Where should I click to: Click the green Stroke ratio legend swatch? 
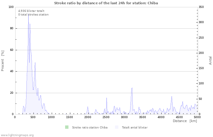tap(67, 127)
